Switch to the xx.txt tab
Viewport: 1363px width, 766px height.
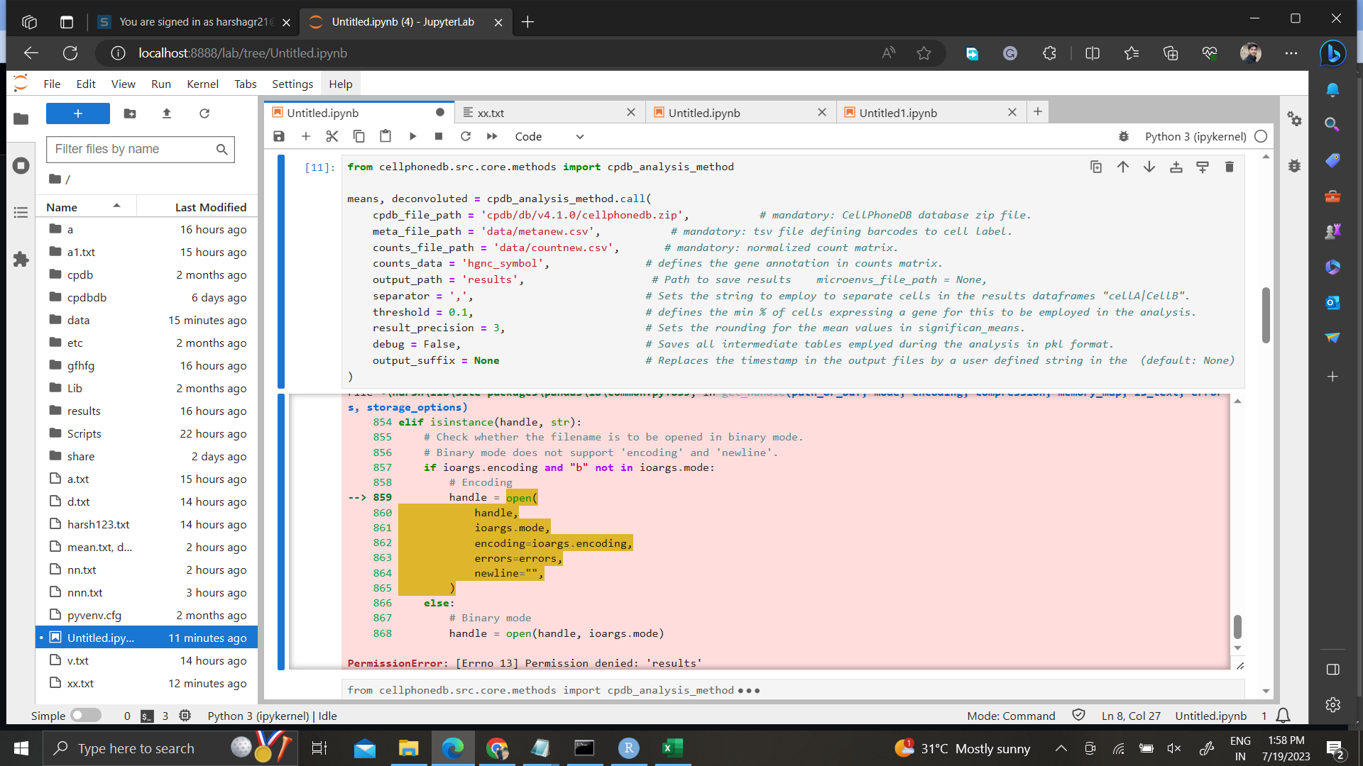point(491,112)
